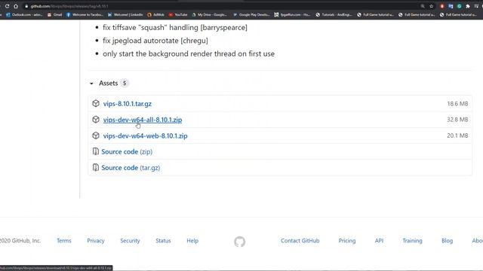Click the red extension icon in toolbar
The image size is (483, 271).
tap(442, 6)
